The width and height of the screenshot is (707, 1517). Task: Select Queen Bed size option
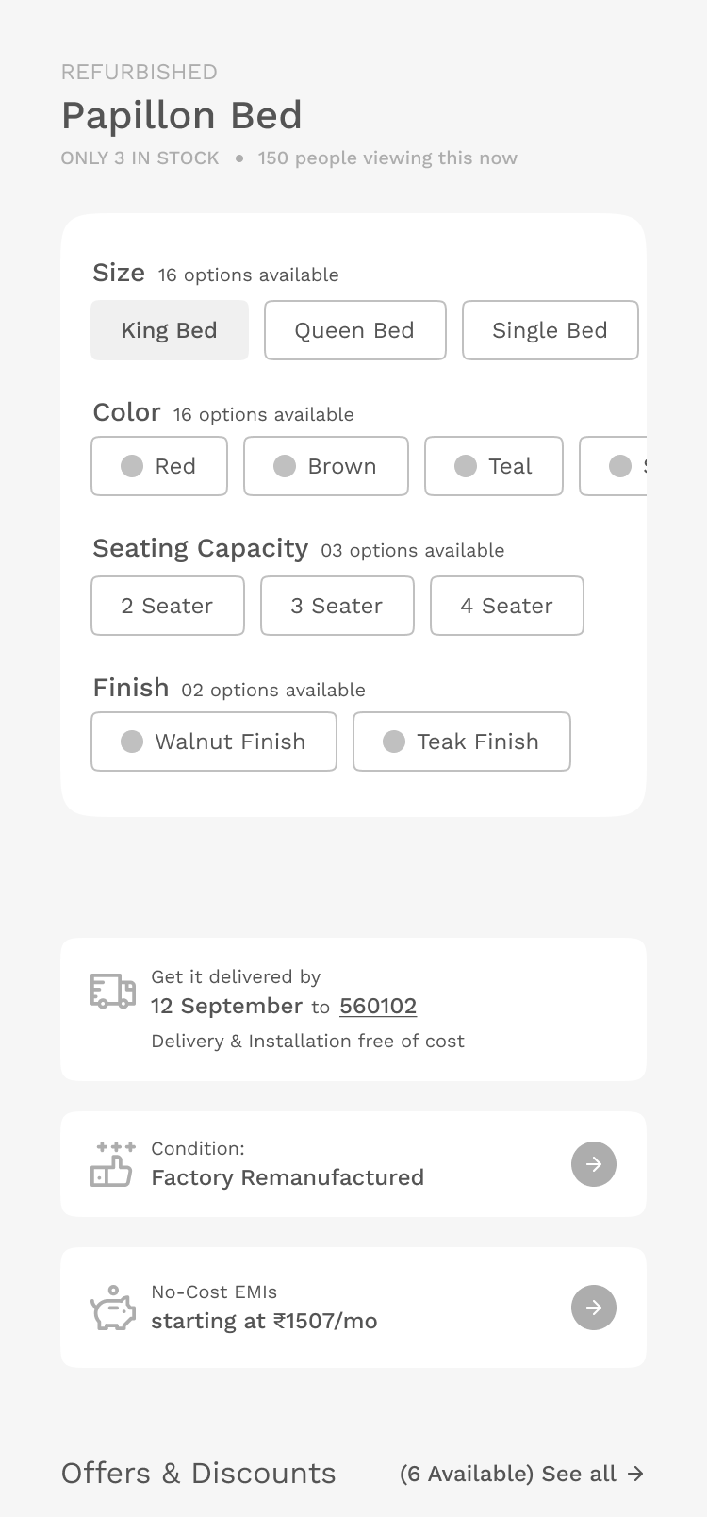(354, 330)
